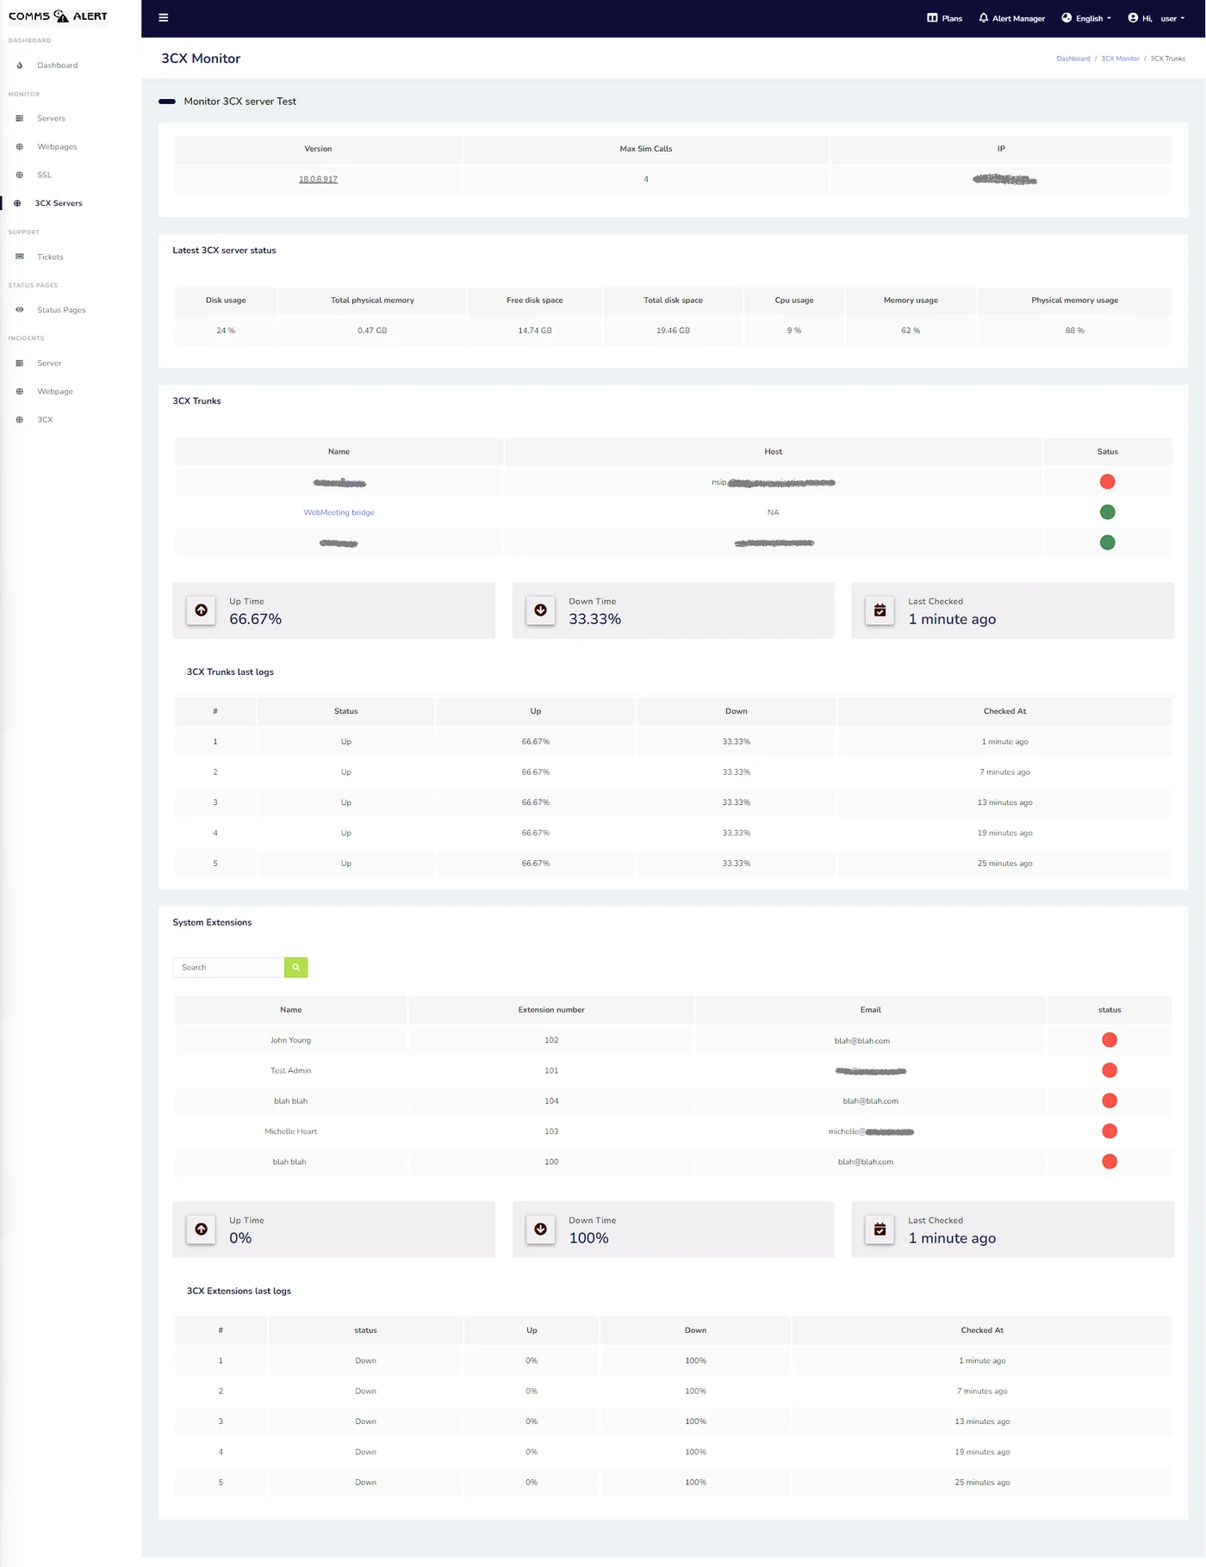Click the '66.67%' Up Time value
The width and height of the screenshot is (1206, 1567).
(x=256, y=619)
